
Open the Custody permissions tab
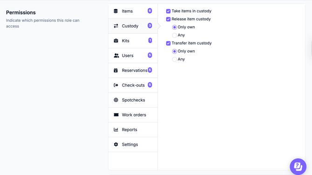coord(133,26)
